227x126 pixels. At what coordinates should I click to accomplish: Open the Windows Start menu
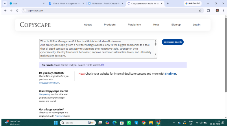click(56, 123)
